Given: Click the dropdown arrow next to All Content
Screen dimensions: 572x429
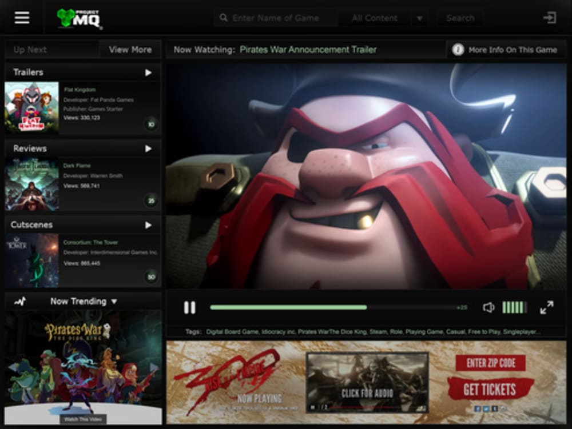Looking at the screenshot, I should [x=419, y=18].
